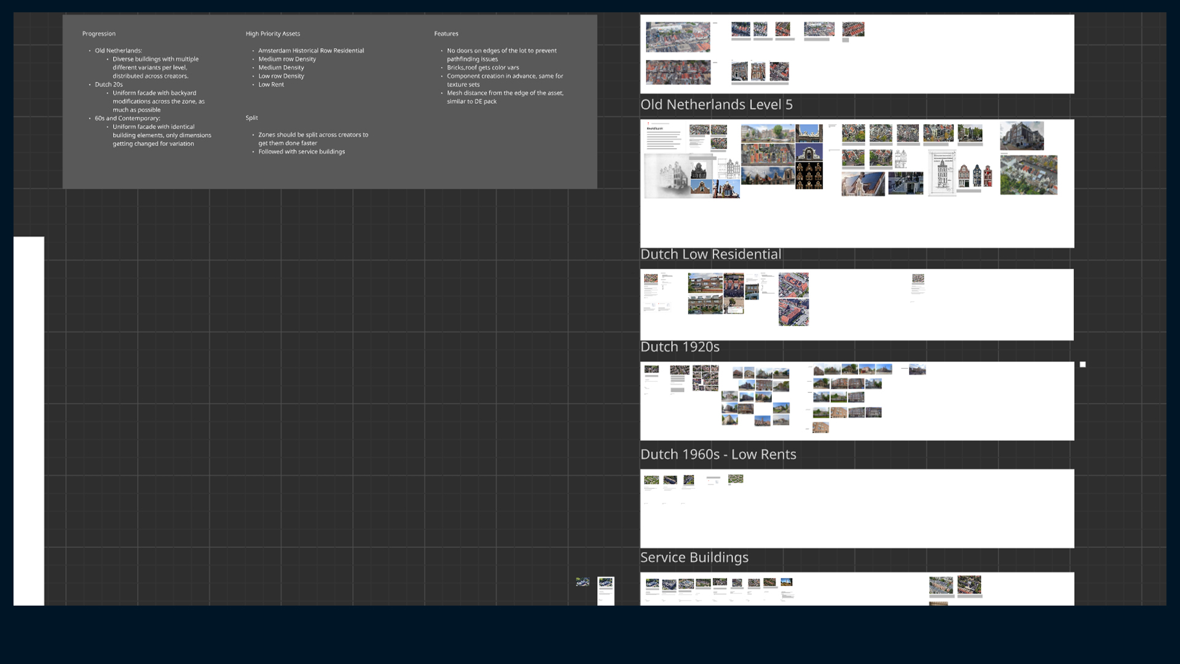The width and height of the screenshot is (1180, 664).
Task: Click the 'Dutch 1960s - Low Rents' title
Action: [x=718, y=454]
